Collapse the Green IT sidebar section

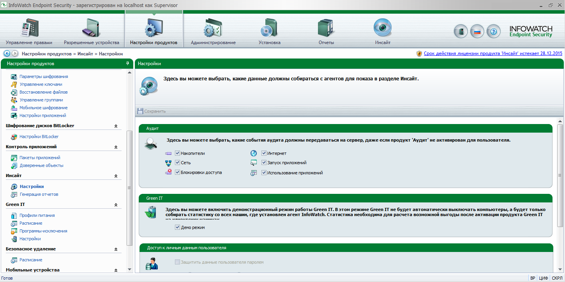pyautogui.click(x=116, y=205)
